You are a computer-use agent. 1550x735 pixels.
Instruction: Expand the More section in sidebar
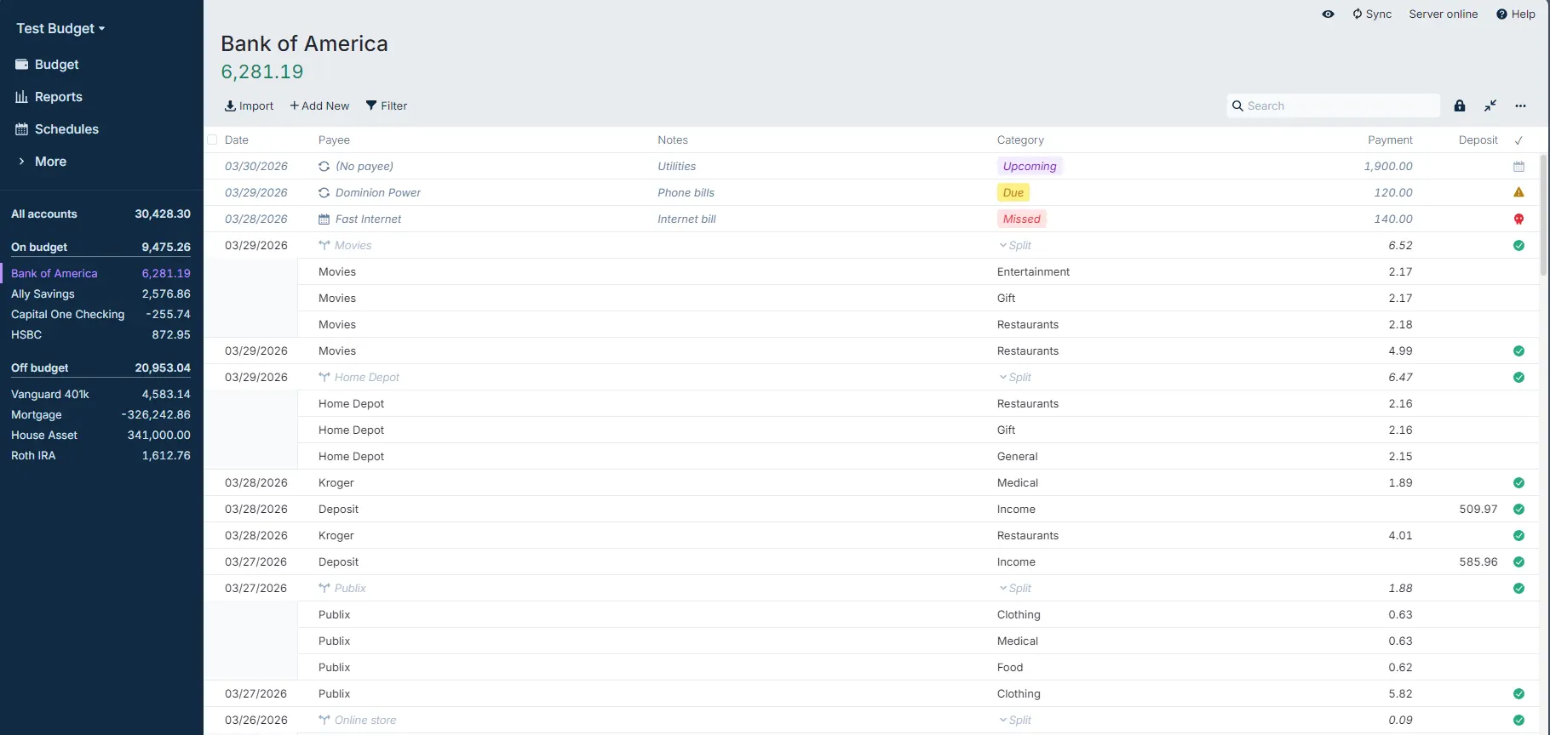point(50,162)
